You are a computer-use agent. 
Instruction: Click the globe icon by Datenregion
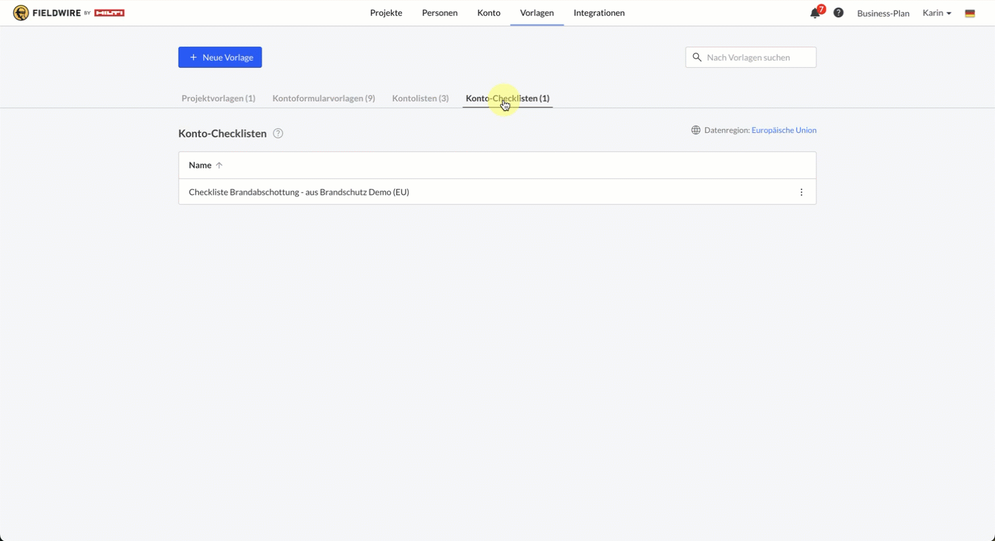pyautogui.click(x=696, y=130)
